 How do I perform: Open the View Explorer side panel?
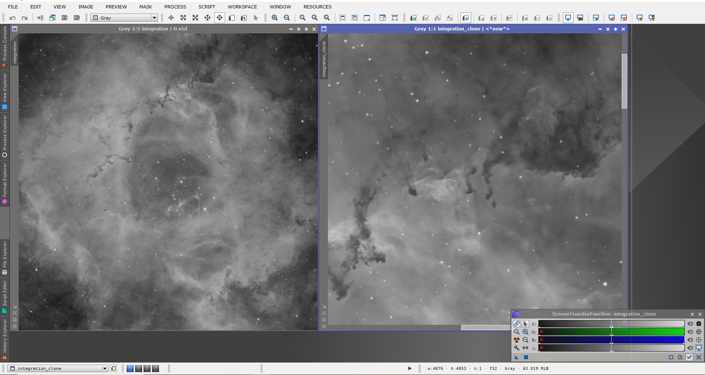pyautogui.click(x=5, y=91)
